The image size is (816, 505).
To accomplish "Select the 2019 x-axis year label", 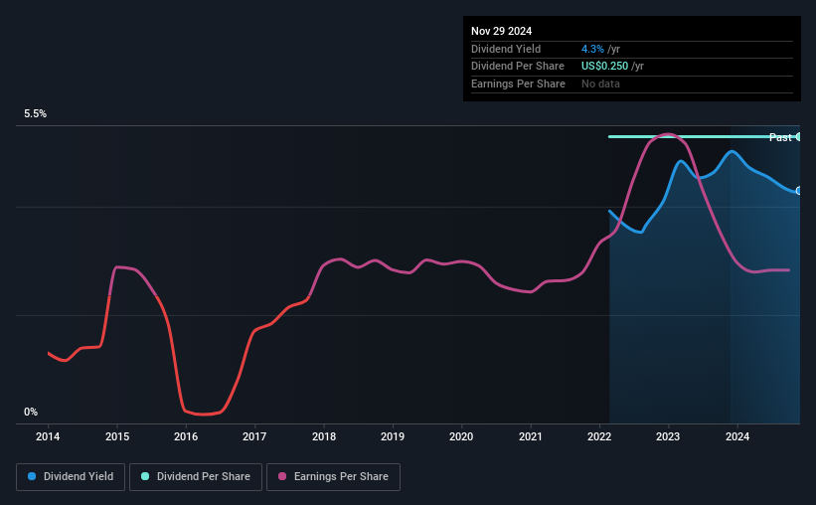I will click(x=393, y=435).
